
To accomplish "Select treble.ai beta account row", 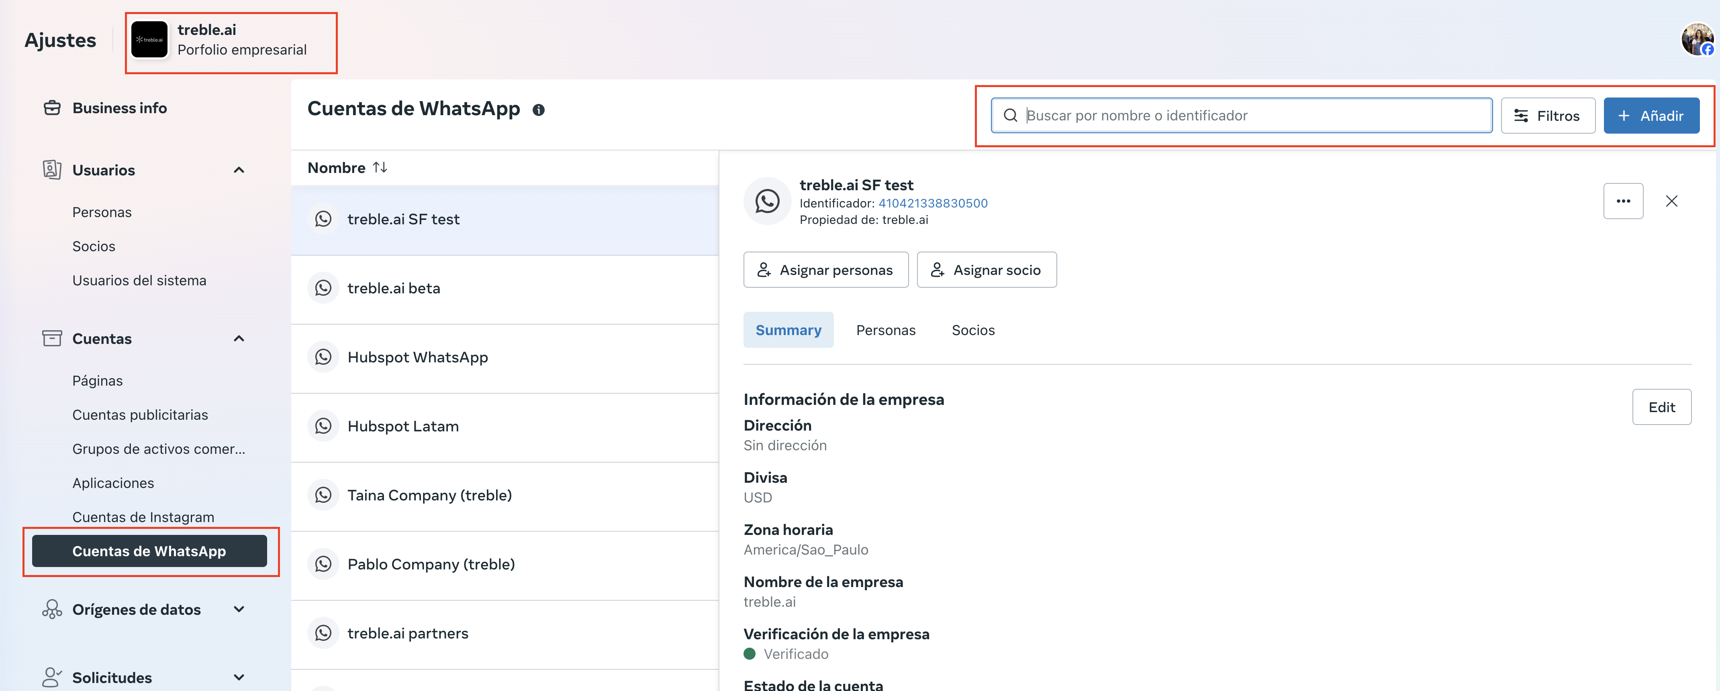I will [x=505, y=289].
